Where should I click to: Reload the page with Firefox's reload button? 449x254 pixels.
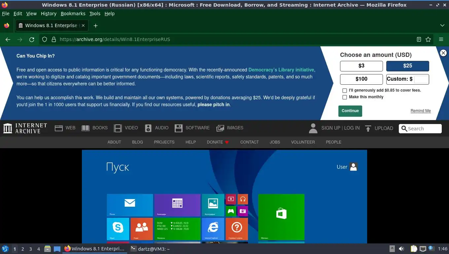(32, 39)
